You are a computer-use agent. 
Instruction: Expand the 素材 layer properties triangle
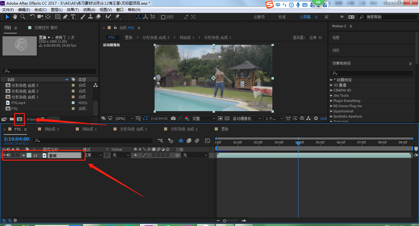[x=24, y=155]
